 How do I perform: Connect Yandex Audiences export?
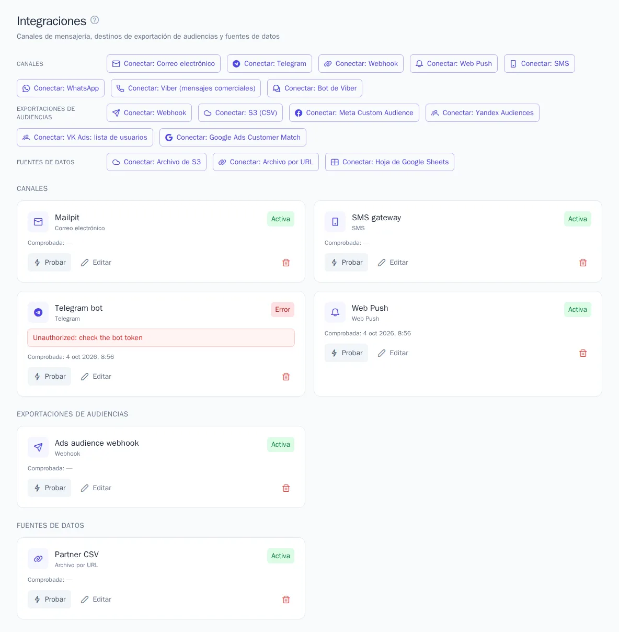[483, 112]
